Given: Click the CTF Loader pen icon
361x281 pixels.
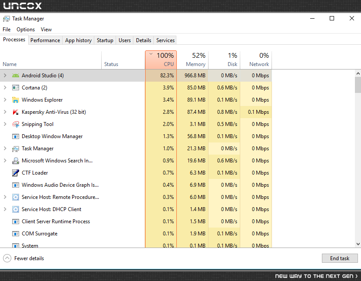Looking at the screenshot, I should pos(16,173).
